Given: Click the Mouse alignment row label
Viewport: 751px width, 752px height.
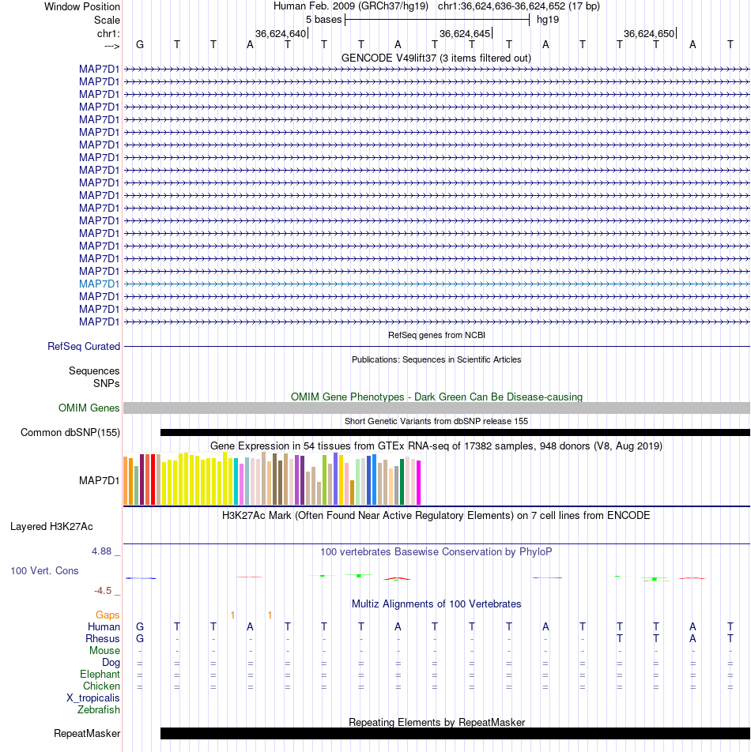Looking at the screenshot, I should (x=104, y=651).
